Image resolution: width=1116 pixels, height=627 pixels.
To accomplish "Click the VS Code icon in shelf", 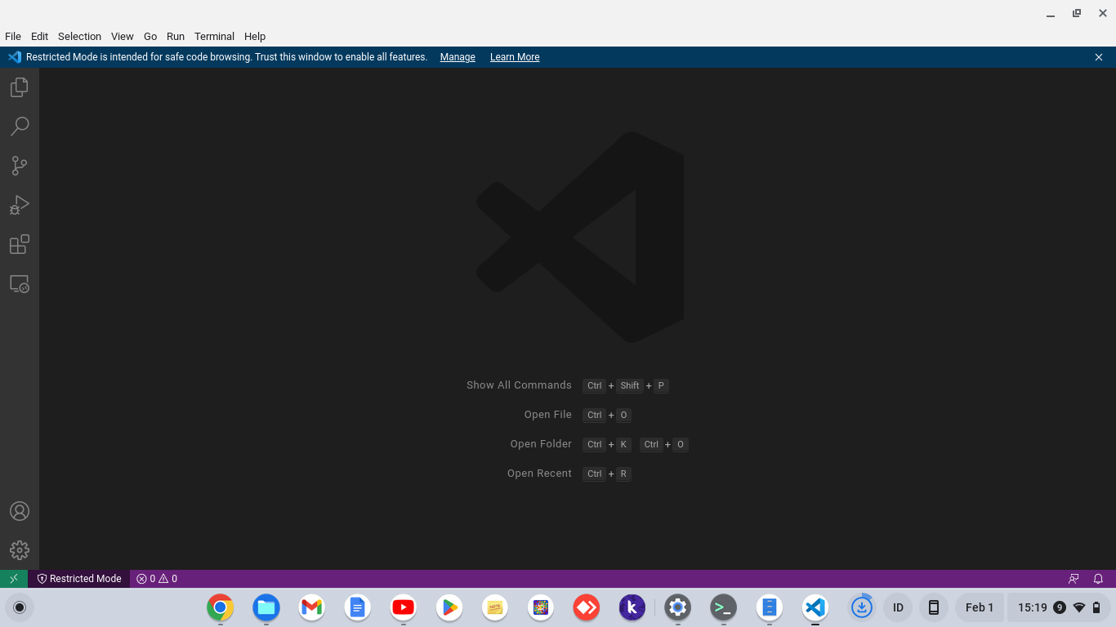I will pos(815,607).
